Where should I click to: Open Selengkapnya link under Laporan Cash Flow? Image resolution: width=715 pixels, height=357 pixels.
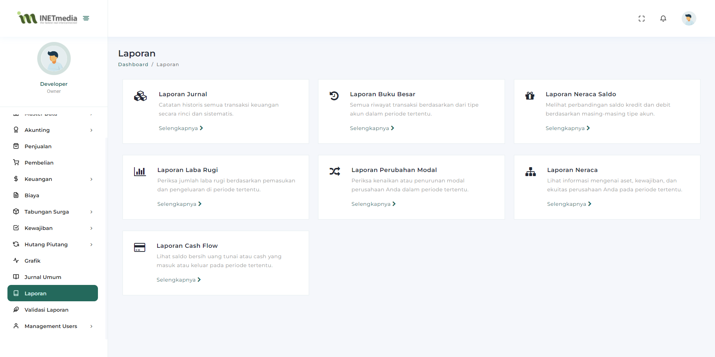click(178, 280)
